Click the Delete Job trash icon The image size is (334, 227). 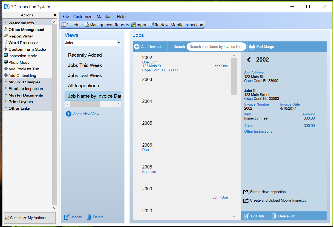point(274,216)
